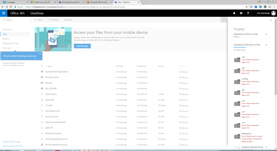Viewport: 277px width, 151px height.
Task: Open Eve Rochman account avatar
Action: 274,13
